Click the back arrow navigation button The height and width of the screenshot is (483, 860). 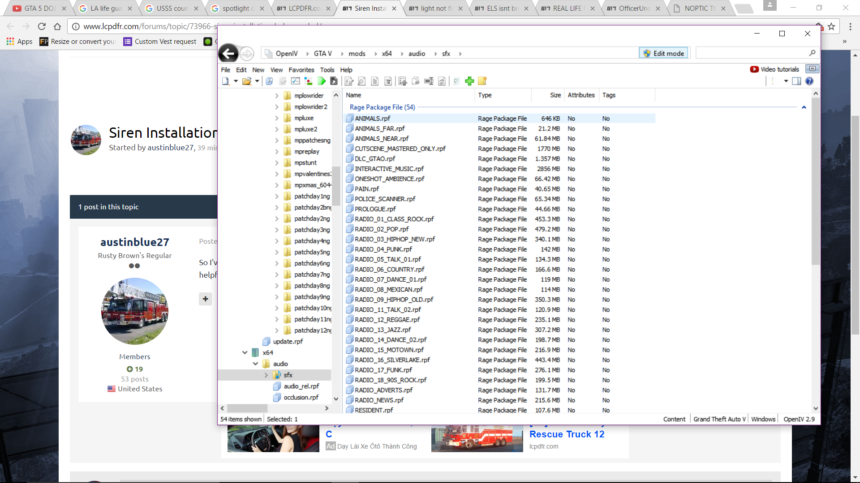(228, 54)
